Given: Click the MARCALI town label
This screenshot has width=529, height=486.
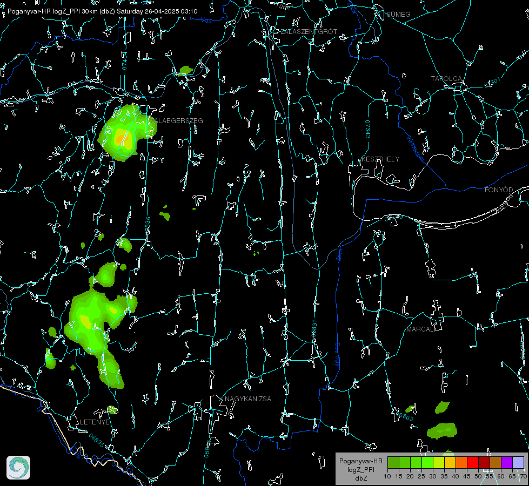Looking at the screenshot, I should click(421, 329).
